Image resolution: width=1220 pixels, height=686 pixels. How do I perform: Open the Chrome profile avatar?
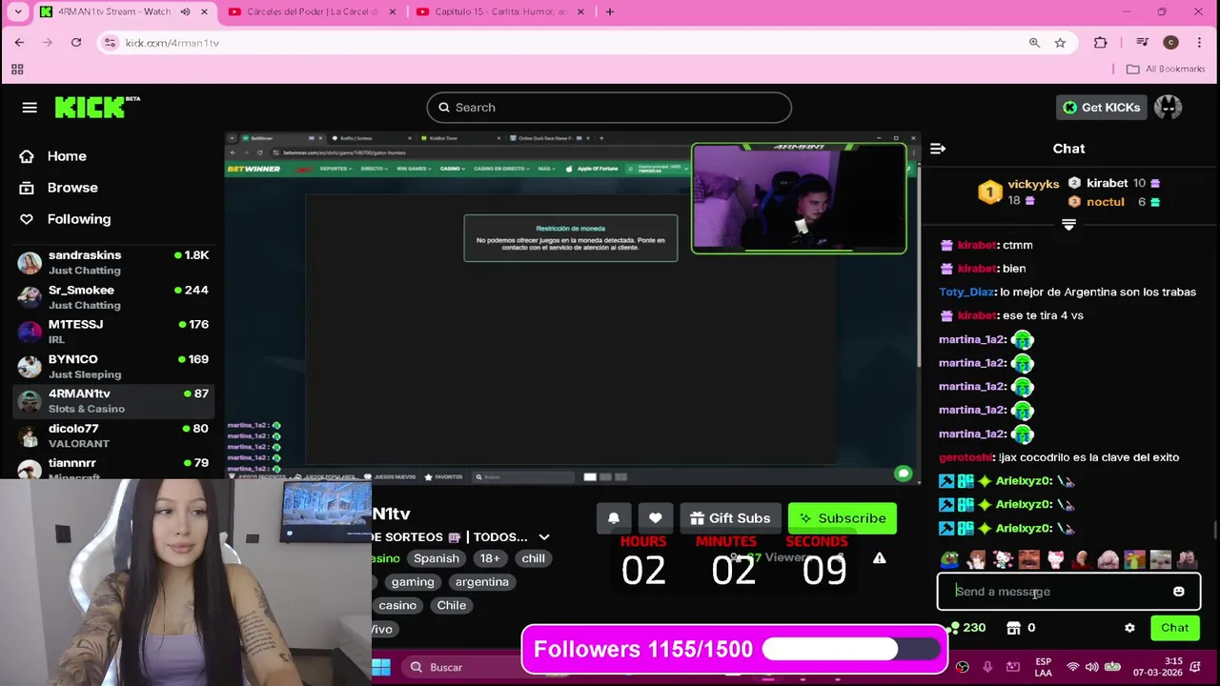[x=1171, y=43]
